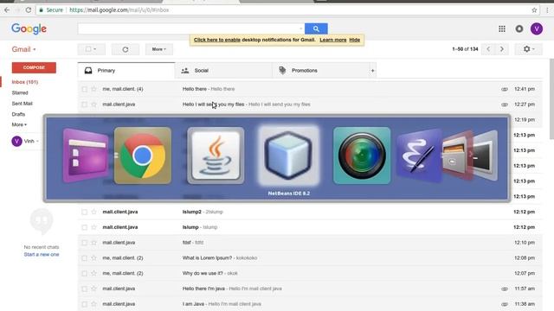Select the file cabinet archive icon in switcher
The image size is (554, 311).
pyautogui.click(x=457, y=155)
